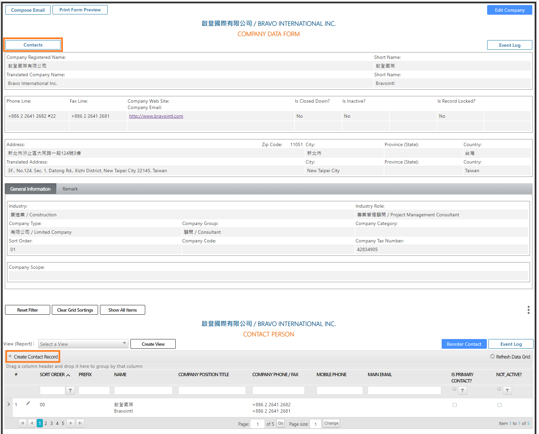Click the Refresh Data Grid icon

(492, 356)
